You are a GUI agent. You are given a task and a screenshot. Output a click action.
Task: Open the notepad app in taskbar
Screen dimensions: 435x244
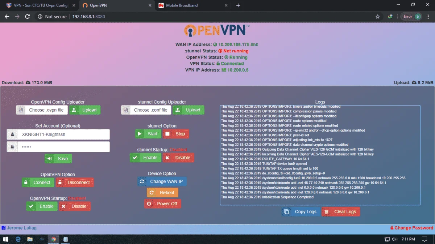(65, 239)
